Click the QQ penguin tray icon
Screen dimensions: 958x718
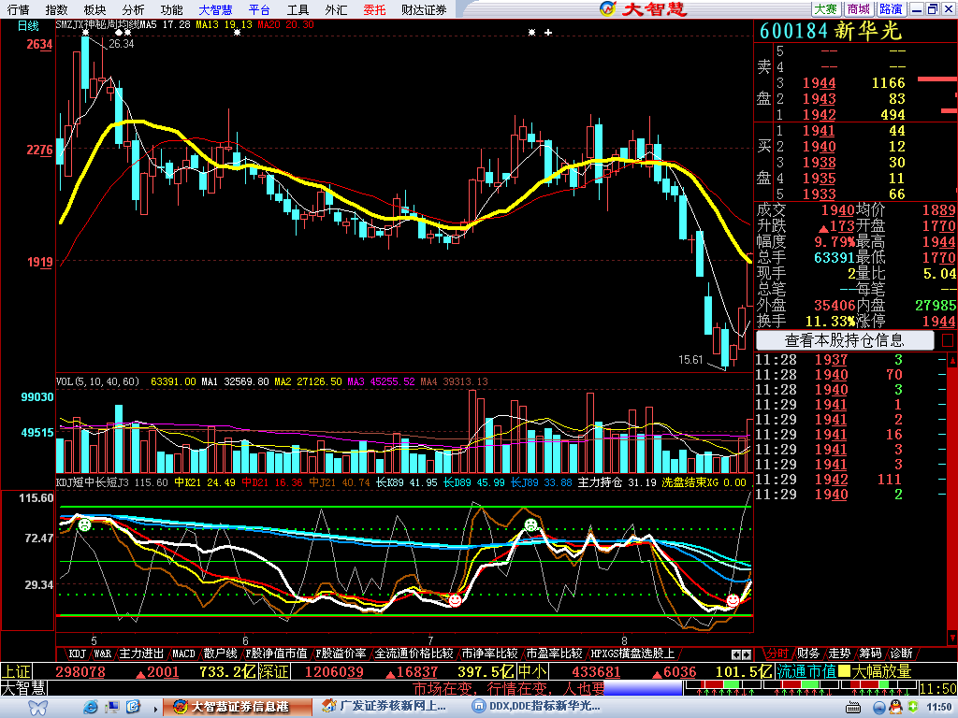[x=895, y=707]
